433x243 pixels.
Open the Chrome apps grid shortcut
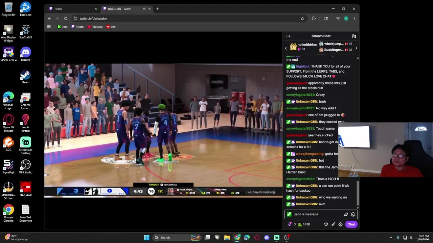pyautogui.click(x=49, y=27)
